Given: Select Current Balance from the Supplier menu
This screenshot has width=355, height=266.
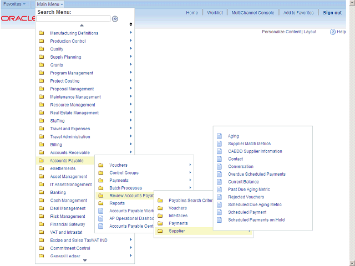Looking at the screenshot, I should coord(244,182).
